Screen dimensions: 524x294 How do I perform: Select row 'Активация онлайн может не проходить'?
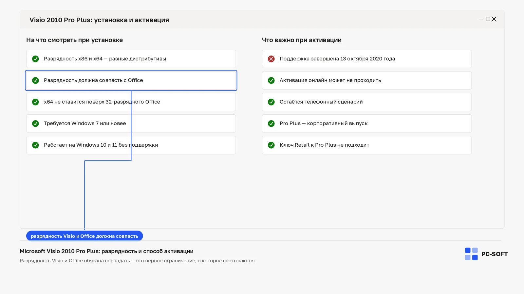(x=367, y=80)
